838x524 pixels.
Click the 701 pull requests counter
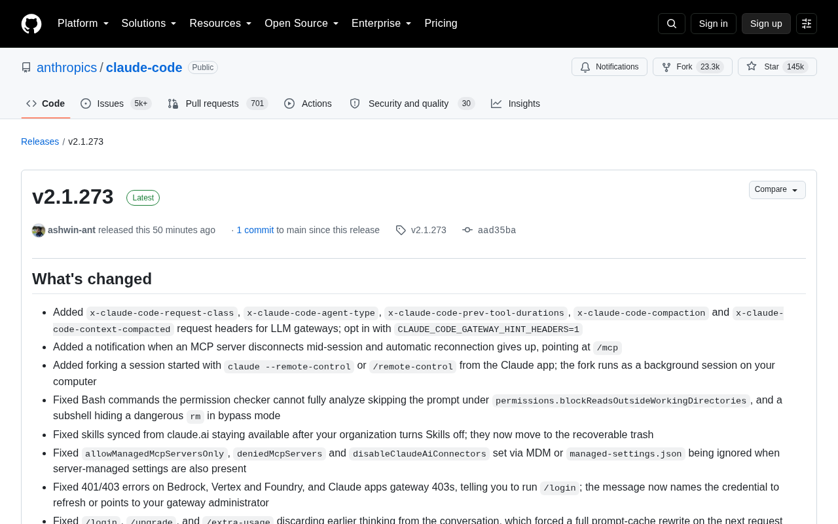tap(257, 103)
